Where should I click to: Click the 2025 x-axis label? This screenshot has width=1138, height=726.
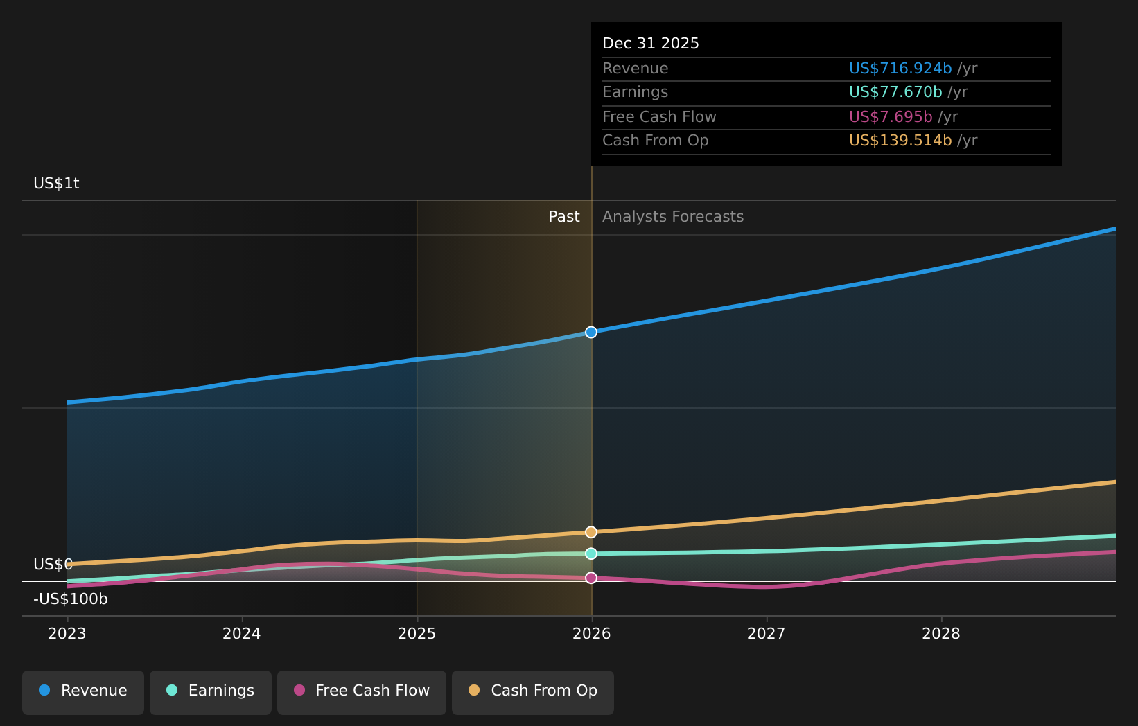point(417,634)
